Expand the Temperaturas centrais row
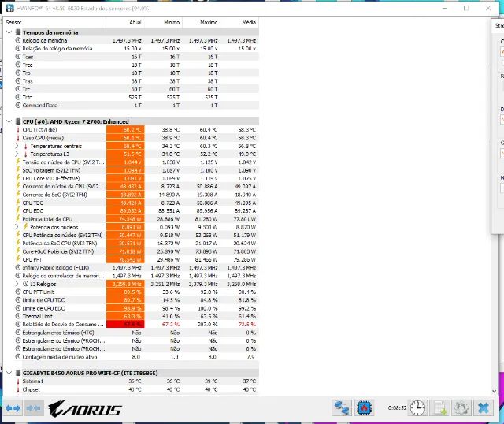 pyautogui.click(x=17, y=146)
